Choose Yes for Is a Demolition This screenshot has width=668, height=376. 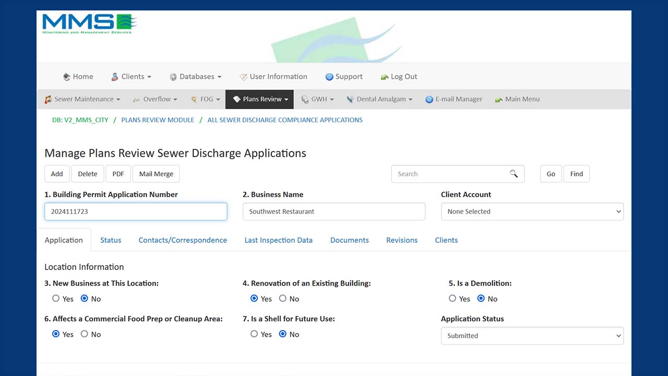452,299
